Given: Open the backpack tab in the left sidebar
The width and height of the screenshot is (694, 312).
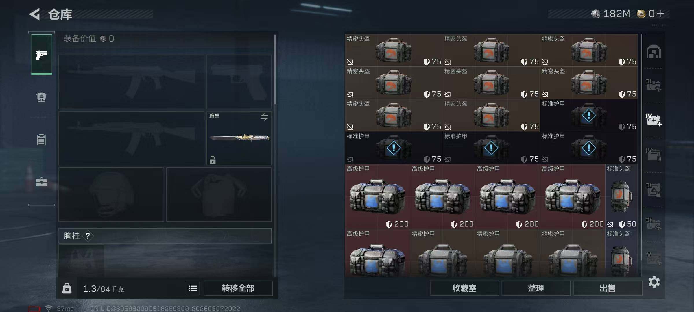Looking at the screenshot, I should click(41, 97).
